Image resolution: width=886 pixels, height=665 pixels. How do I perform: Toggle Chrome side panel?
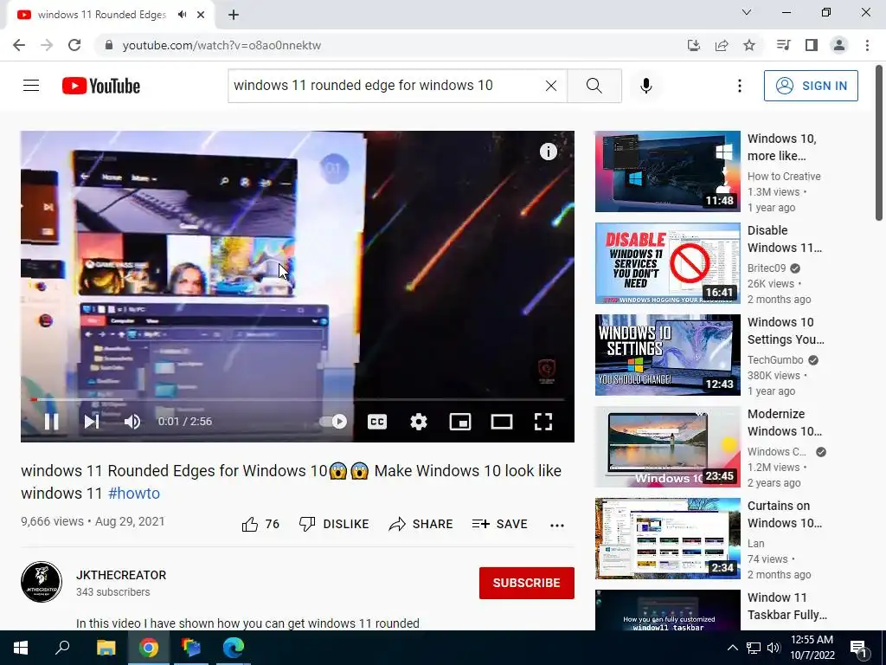pos(812,45)
